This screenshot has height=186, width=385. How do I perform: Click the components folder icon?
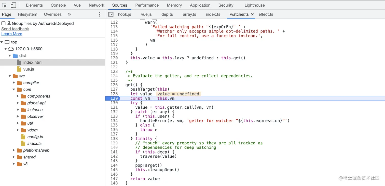[23, 96]
